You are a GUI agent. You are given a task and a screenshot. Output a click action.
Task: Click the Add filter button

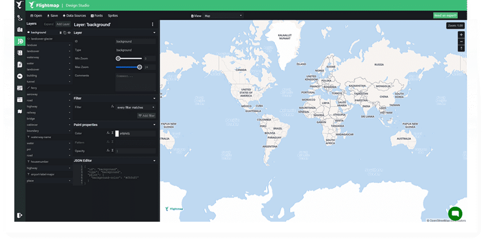click(147, 116)
